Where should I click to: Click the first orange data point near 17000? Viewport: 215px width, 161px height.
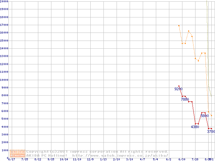click(x=179, y=25)
